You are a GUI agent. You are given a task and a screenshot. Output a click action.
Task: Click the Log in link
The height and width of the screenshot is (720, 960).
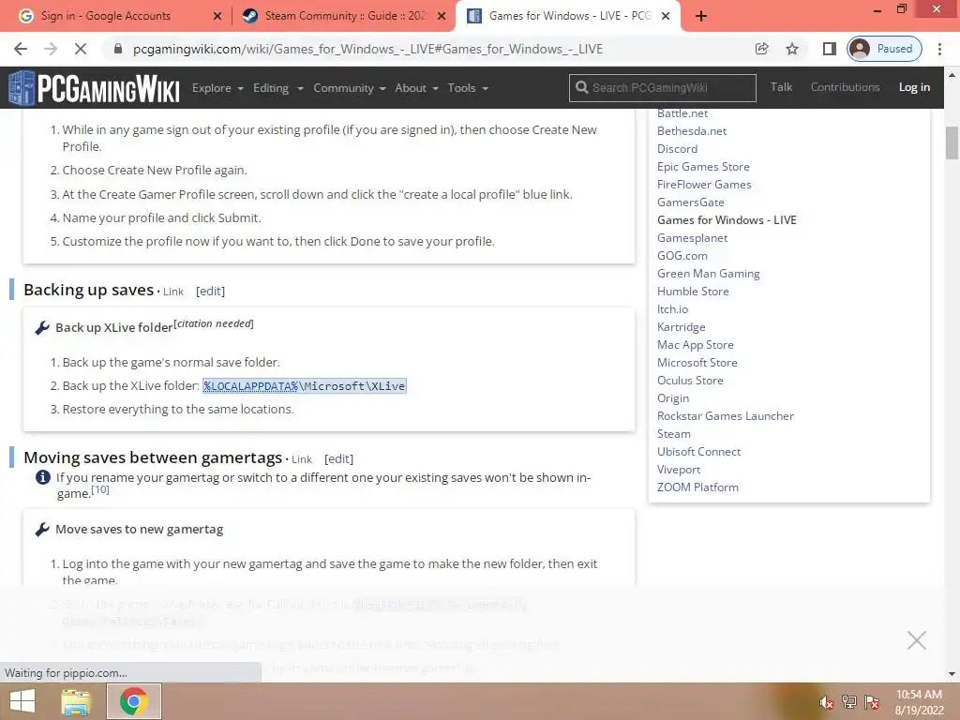tap(914, 87)
